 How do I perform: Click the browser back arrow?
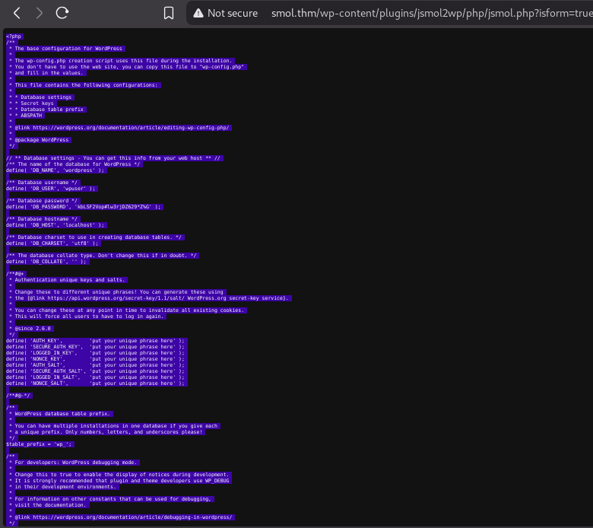point(17,13)
